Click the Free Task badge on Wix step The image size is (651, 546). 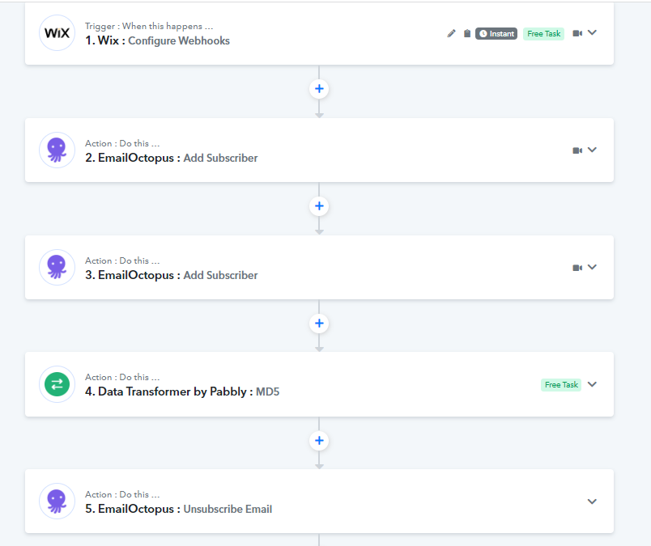coord(543,34)
